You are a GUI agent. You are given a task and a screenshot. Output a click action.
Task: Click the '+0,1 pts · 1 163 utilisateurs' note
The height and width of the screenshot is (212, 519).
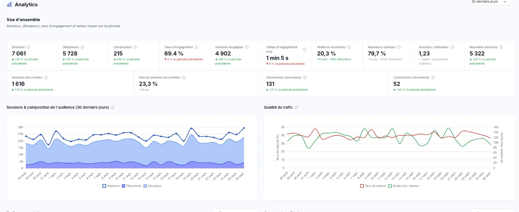334,60
